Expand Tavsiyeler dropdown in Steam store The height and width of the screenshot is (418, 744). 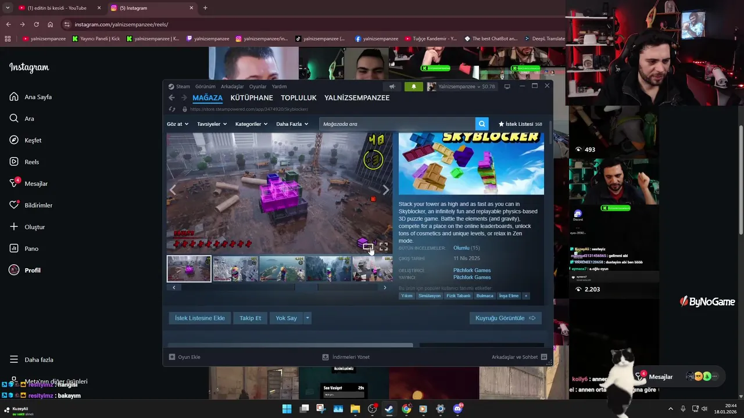click(x=212, y=124)
